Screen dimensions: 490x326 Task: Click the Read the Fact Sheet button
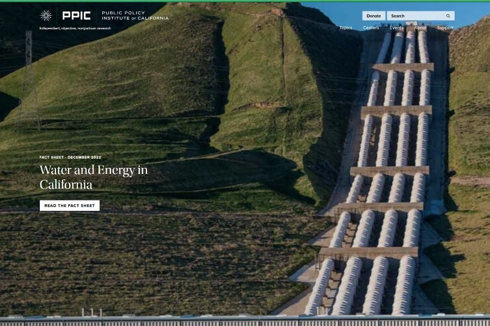(x=70, y=205)
